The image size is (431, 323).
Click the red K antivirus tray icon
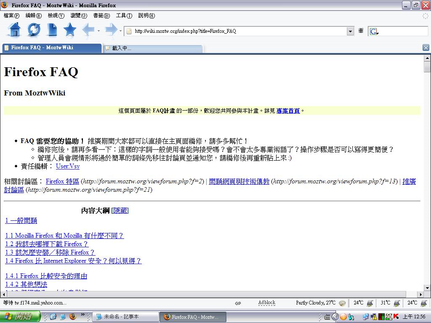coord(396,317)
